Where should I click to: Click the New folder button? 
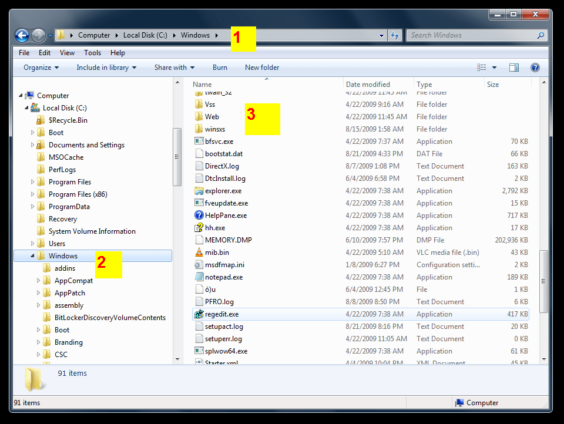(262, 68)
